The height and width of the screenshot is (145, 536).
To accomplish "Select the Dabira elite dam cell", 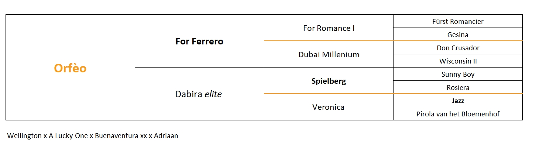I will click(199, 94).
